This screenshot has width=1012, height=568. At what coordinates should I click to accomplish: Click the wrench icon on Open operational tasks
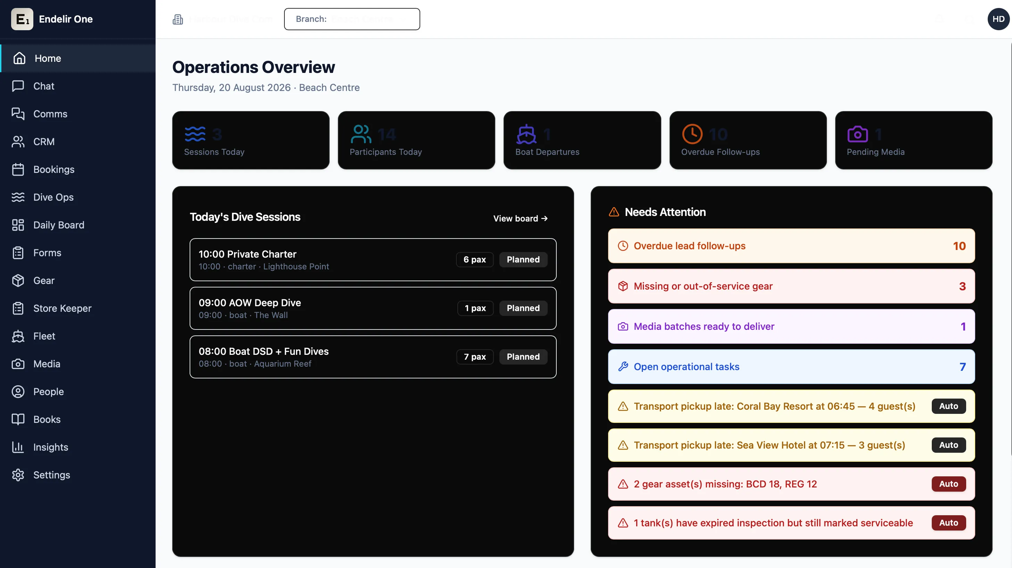pyautogui.click(x=623, y=367)
